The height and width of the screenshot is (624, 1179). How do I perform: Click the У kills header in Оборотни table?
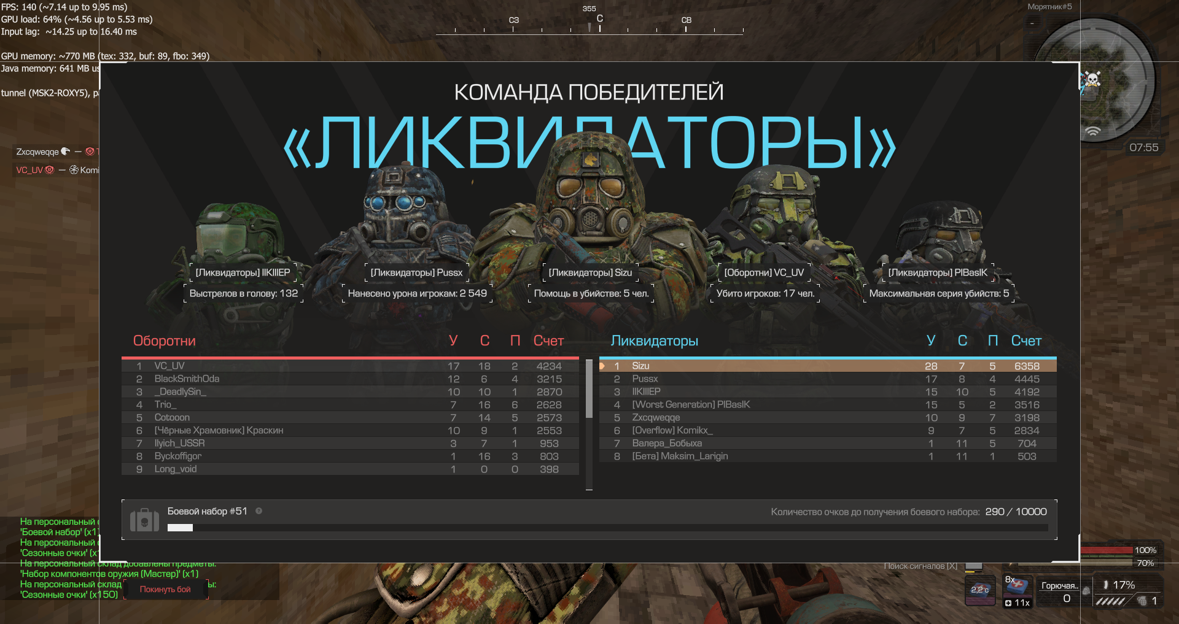(x=453, y=341)
